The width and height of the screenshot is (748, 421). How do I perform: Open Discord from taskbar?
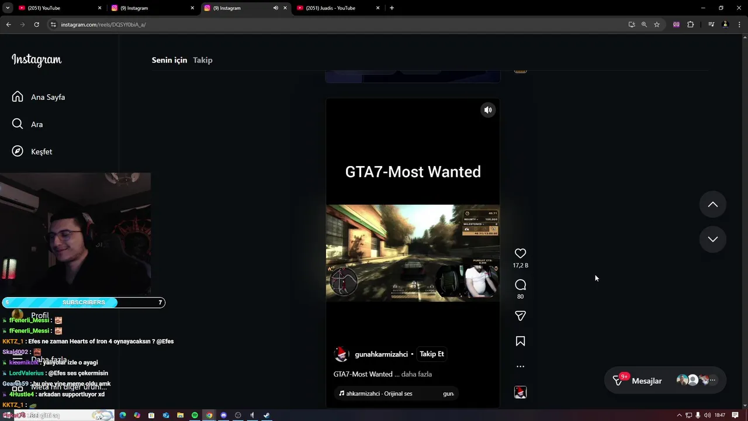(223, 415)
